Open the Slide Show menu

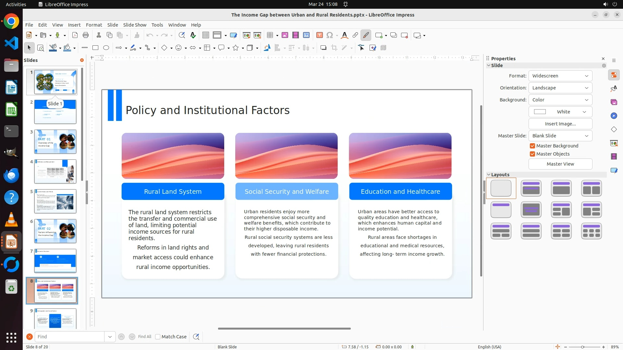coord(135,25)
